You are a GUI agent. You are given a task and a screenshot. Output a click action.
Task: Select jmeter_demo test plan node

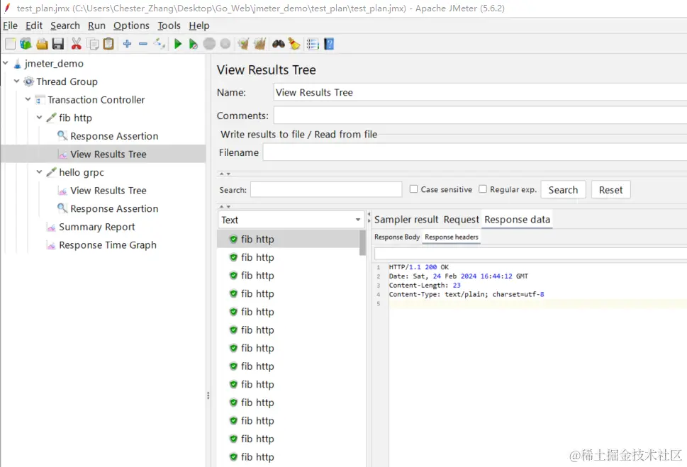click(54, 64)
